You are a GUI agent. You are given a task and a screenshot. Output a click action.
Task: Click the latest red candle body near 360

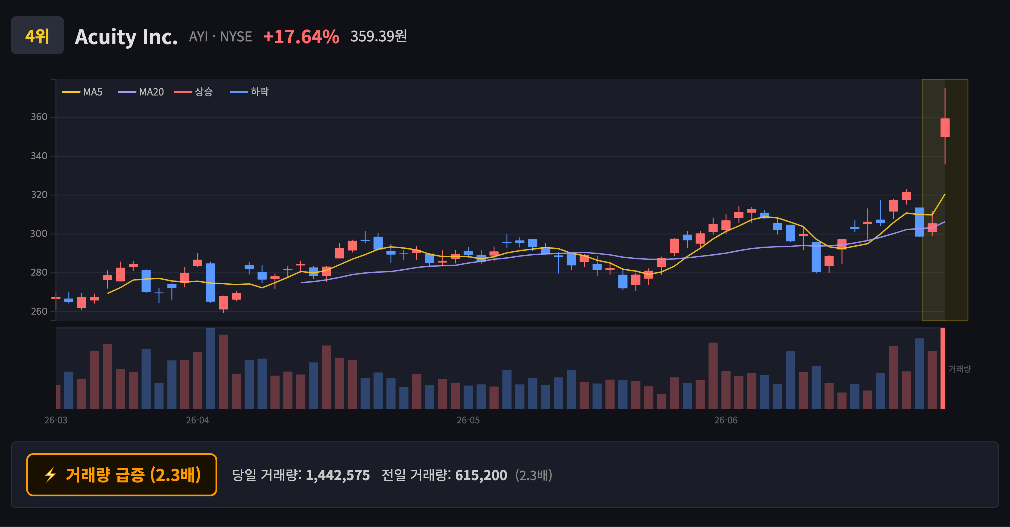click(945, 128)
